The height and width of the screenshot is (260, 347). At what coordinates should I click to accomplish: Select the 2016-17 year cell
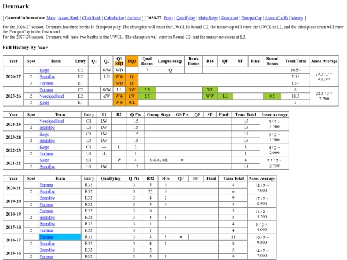(x=13, y=240)
